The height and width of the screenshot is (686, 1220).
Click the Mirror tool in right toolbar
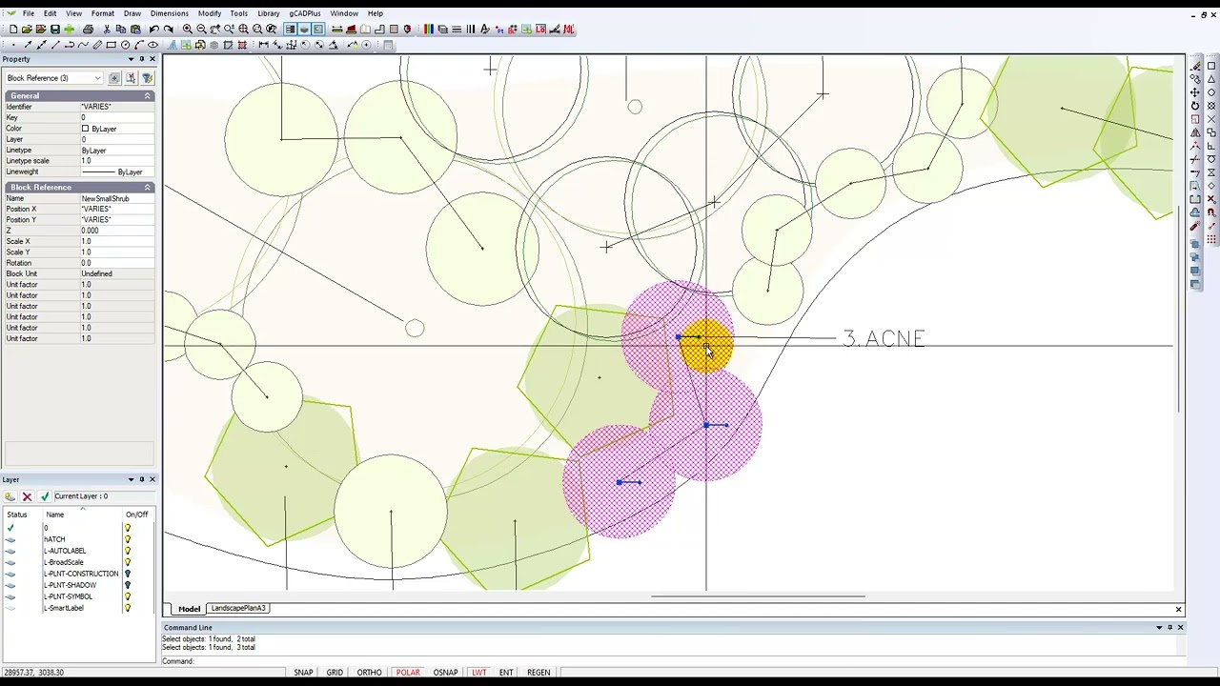tap(1194, 132)
